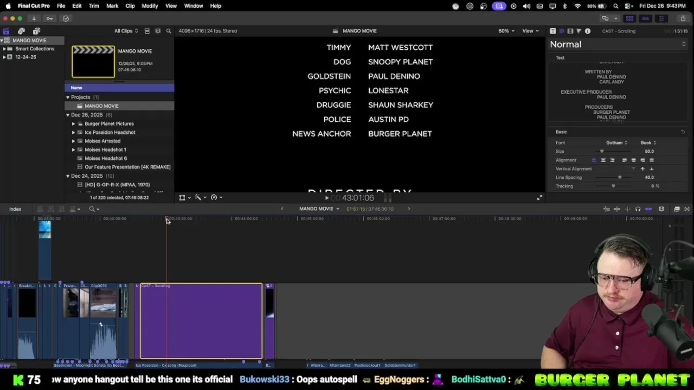Viewport: 694px width, 390px height.
Task: Toggle the inspector panel visibility
Action: tap(661, 18)
